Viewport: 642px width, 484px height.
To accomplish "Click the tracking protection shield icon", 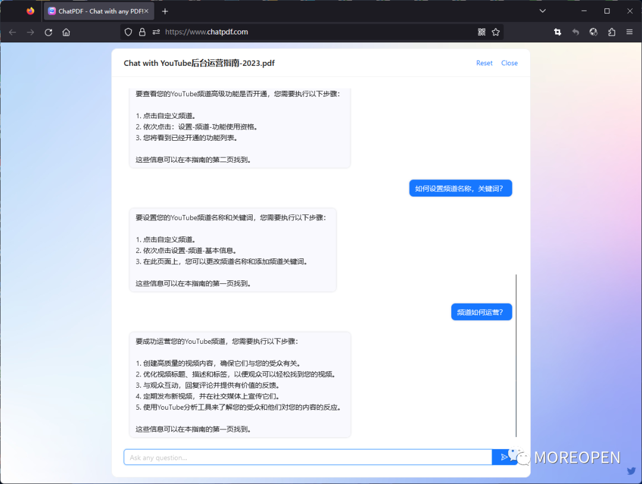I will pos(128,32).
